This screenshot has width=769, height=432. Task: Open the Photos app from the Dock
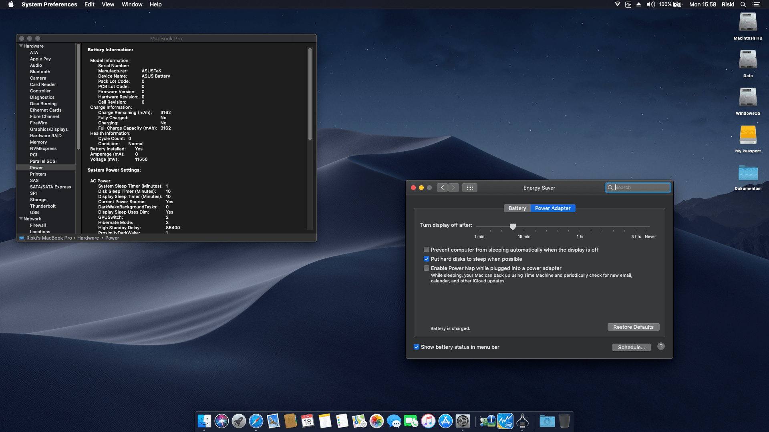tap(376, 421)
